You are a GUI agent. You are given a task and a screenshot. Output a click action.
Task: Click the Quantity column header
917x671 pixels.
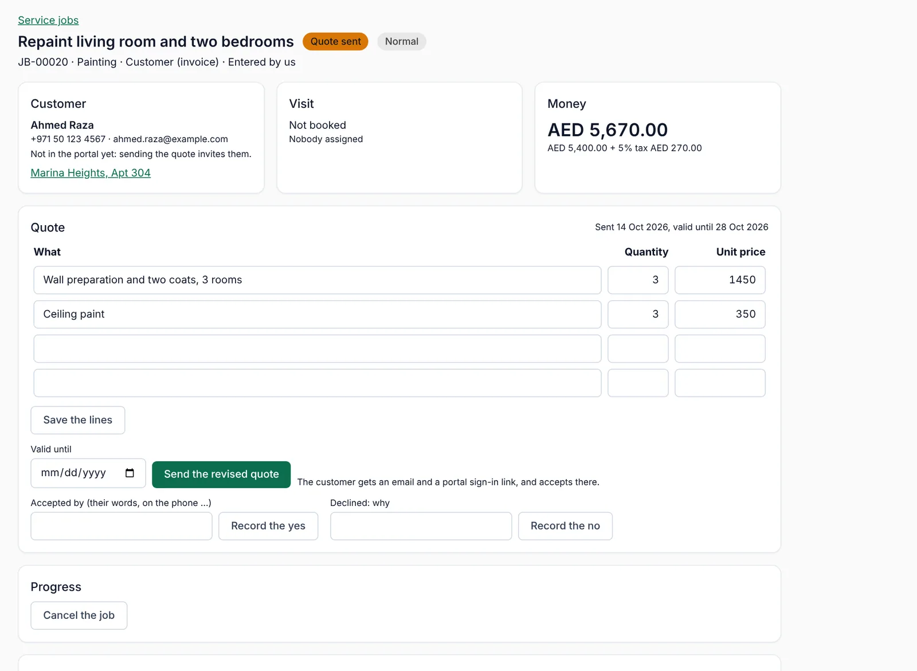tap(646, 252)
